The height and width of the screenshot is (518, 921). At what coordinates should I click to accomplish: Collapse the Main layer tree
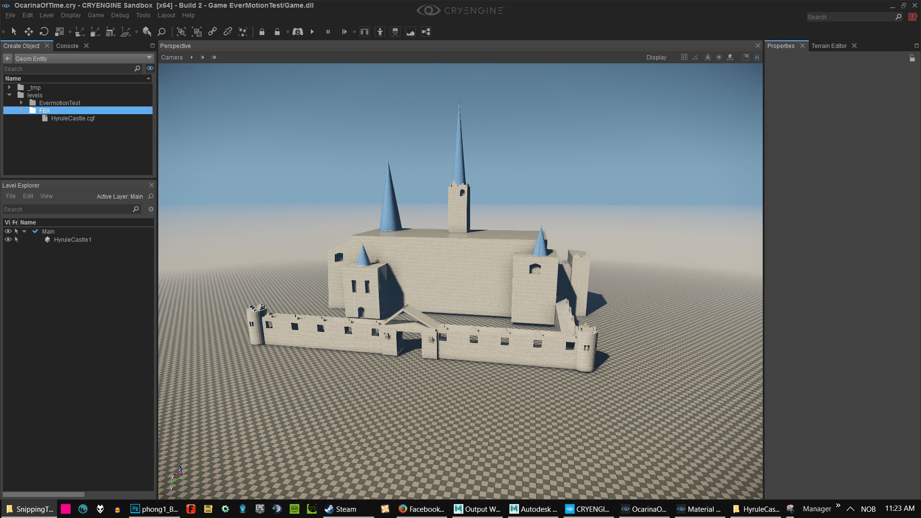point(24,231)
